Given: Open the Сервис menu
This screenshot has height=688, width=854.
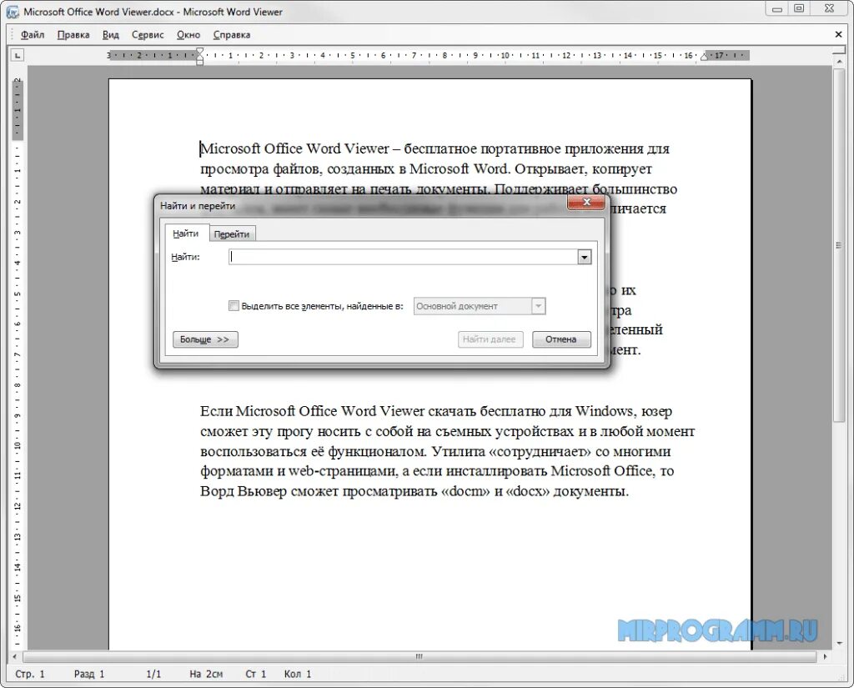Looking at the screenshot, I should pos(148,35).
